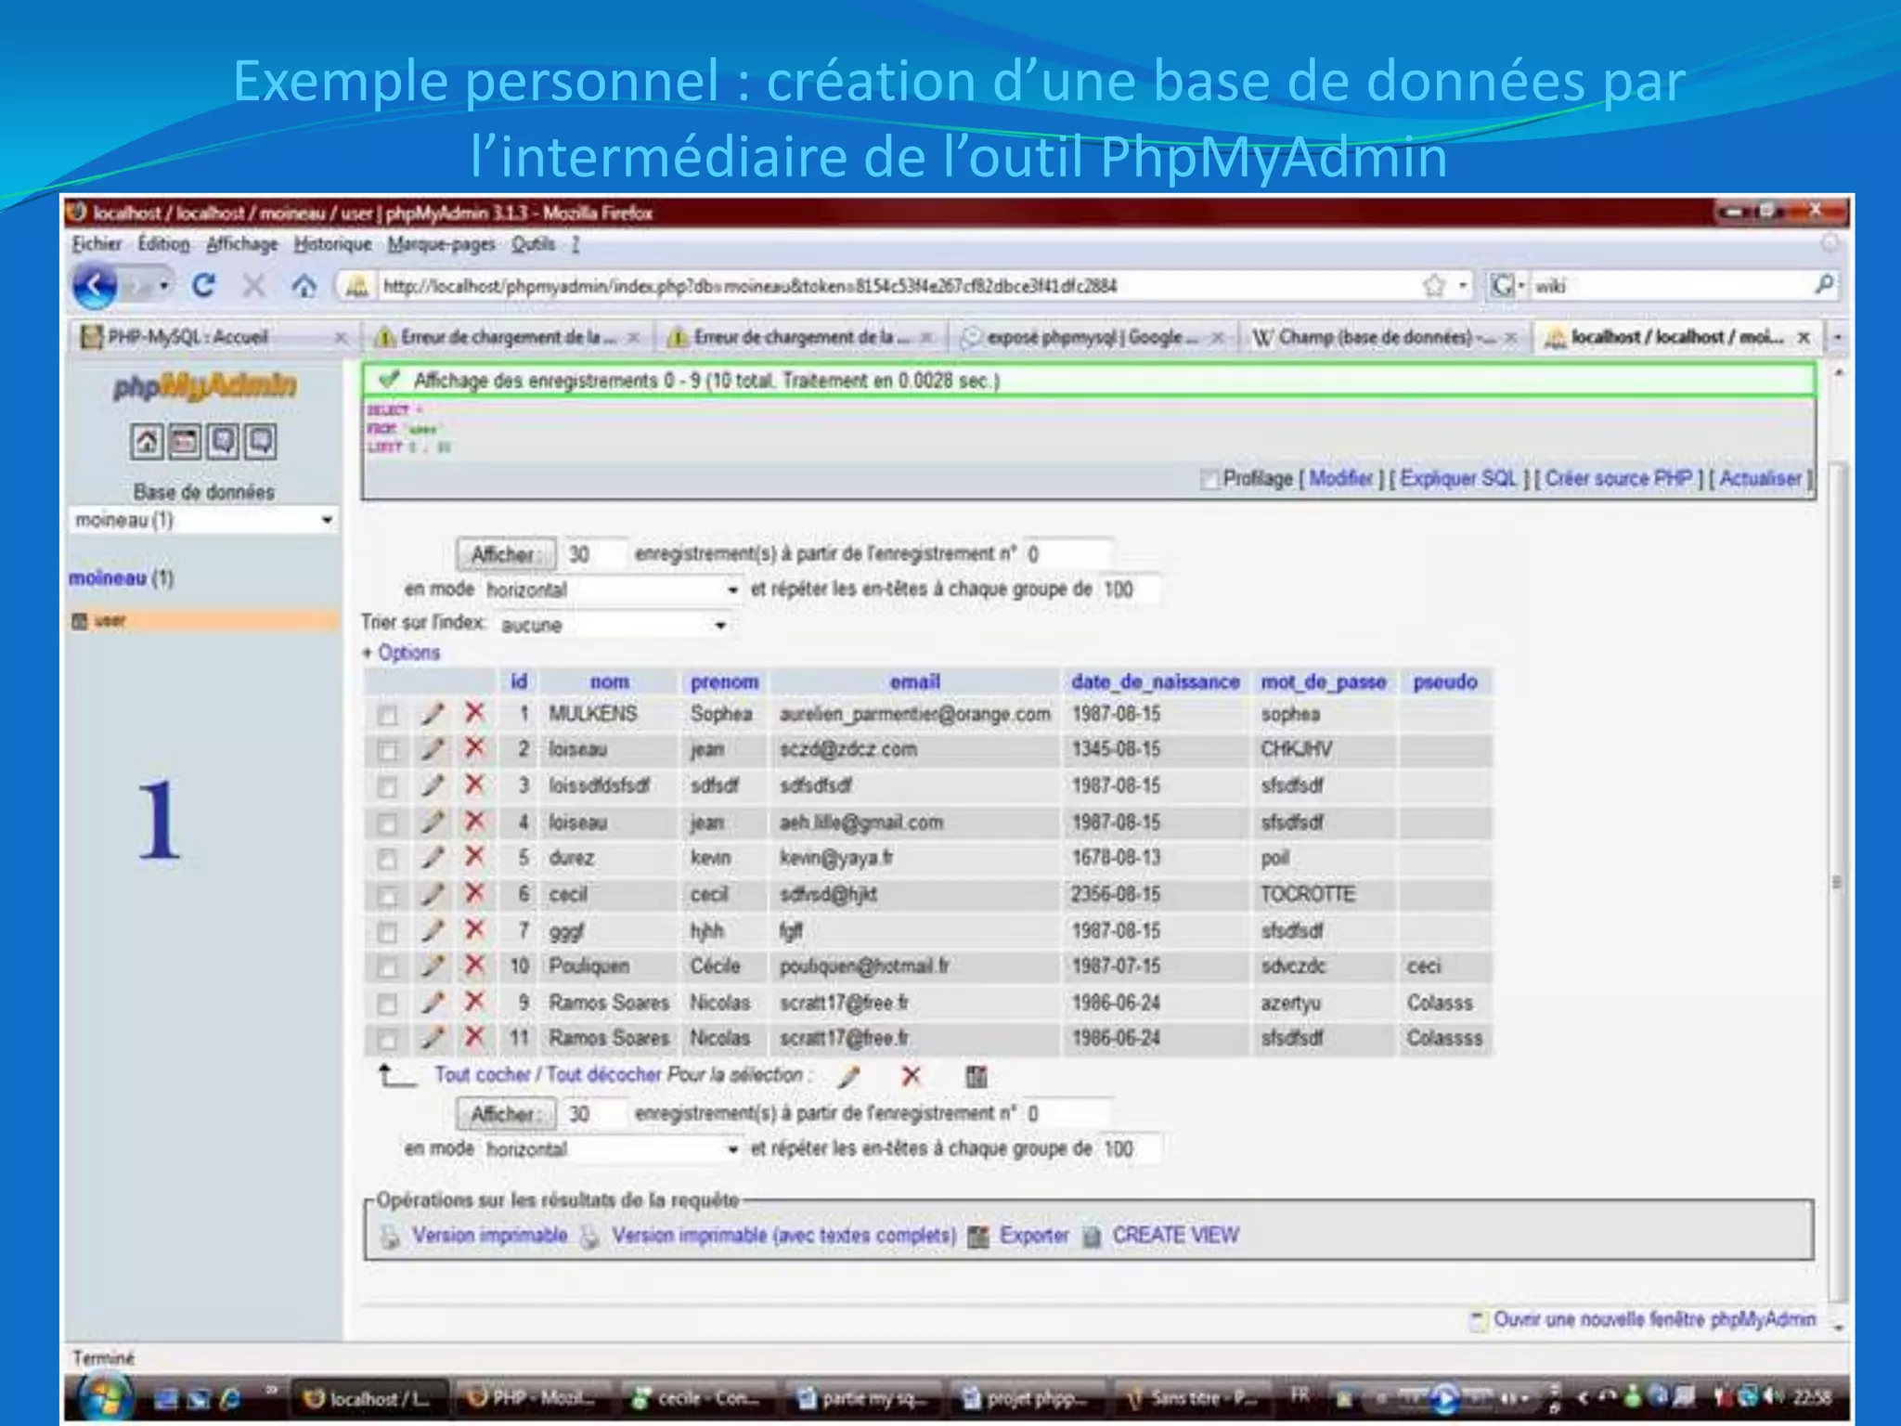
Task: Click the Firefox home icon
Action: coord(304,286)
